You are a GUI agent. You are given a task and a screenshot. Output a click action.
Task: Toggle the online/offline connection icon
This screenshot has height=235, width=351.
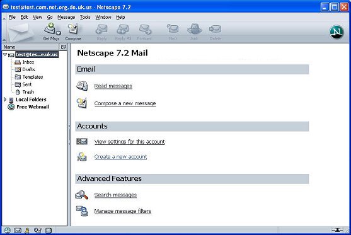(x=337, y=230)
